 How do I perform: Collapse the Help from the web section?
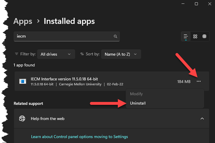pos(202,119)
